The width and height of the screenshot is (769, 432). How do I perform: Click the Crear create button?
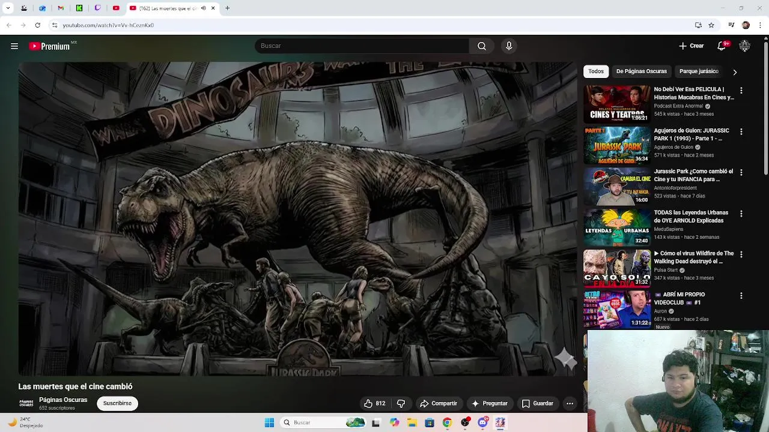point(691,46)
